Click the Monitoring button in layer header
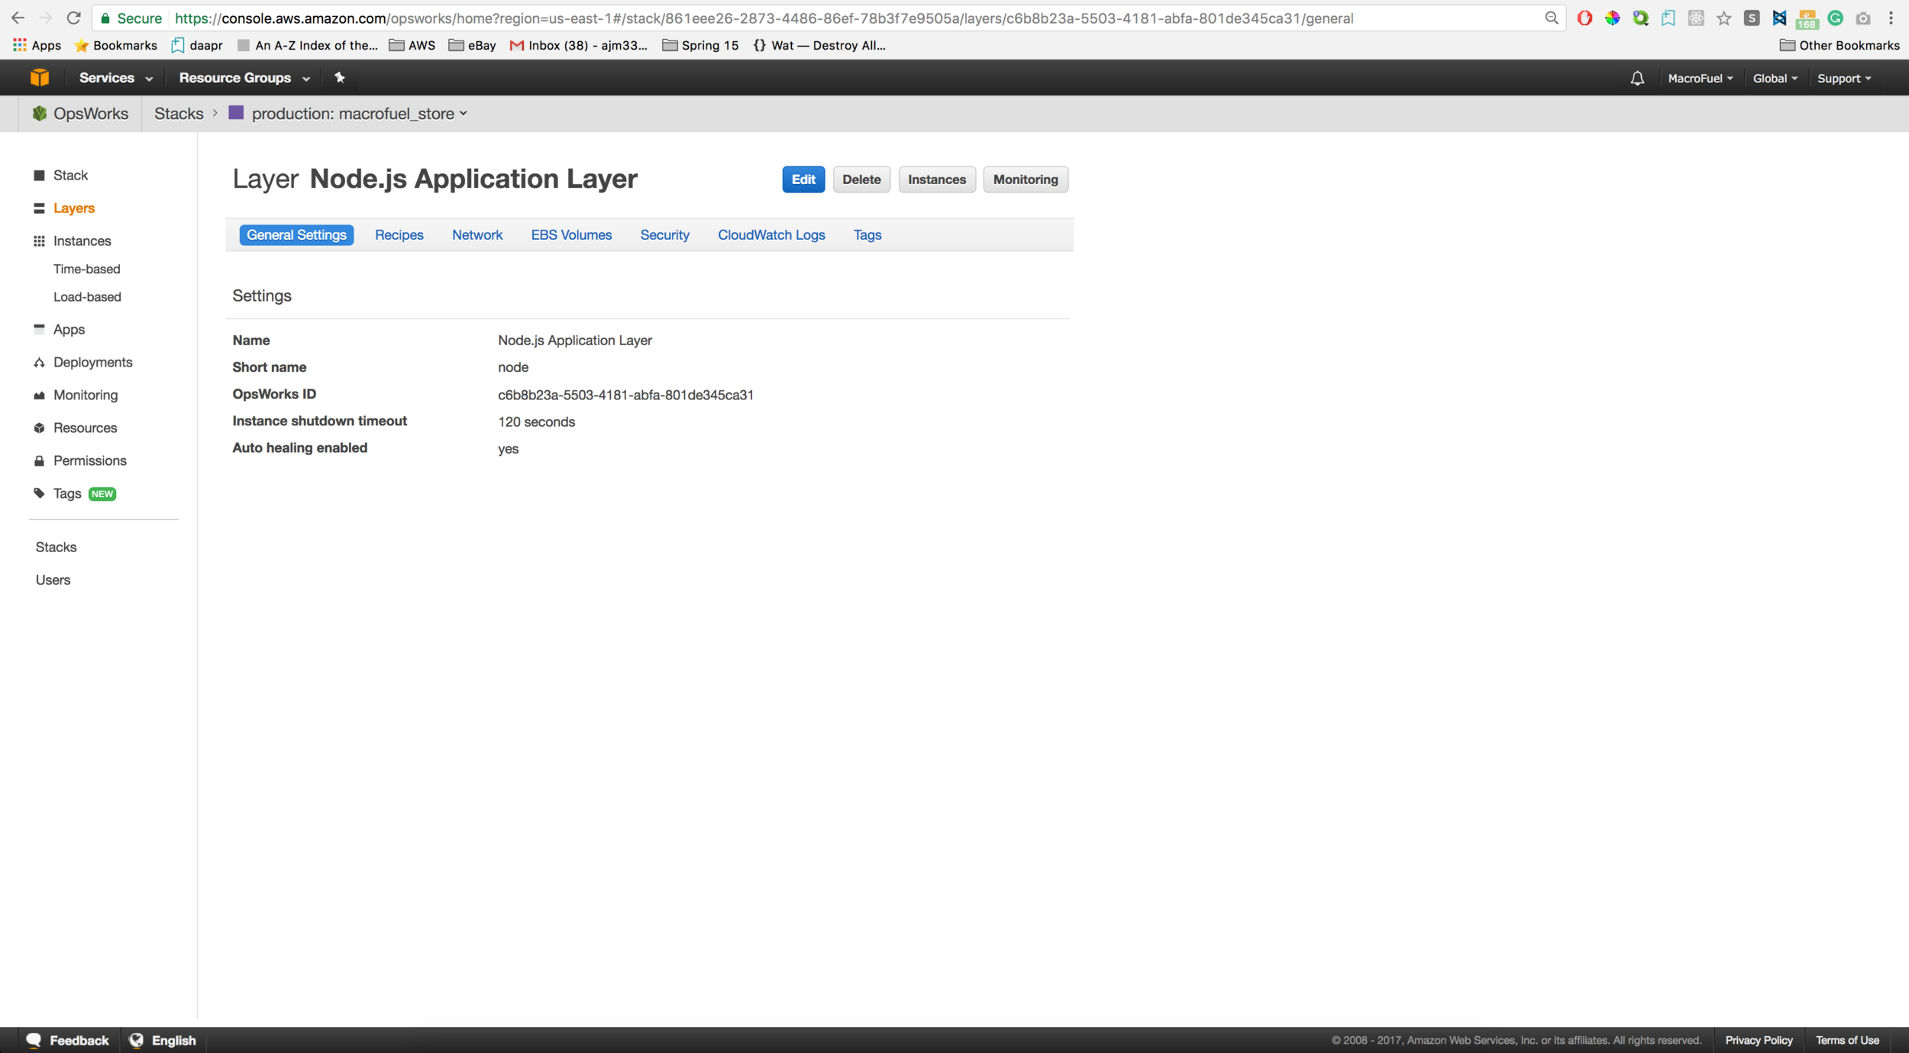This screenshot has width=1909, height=1053. pyautogui.click(x=1026, y=179)
